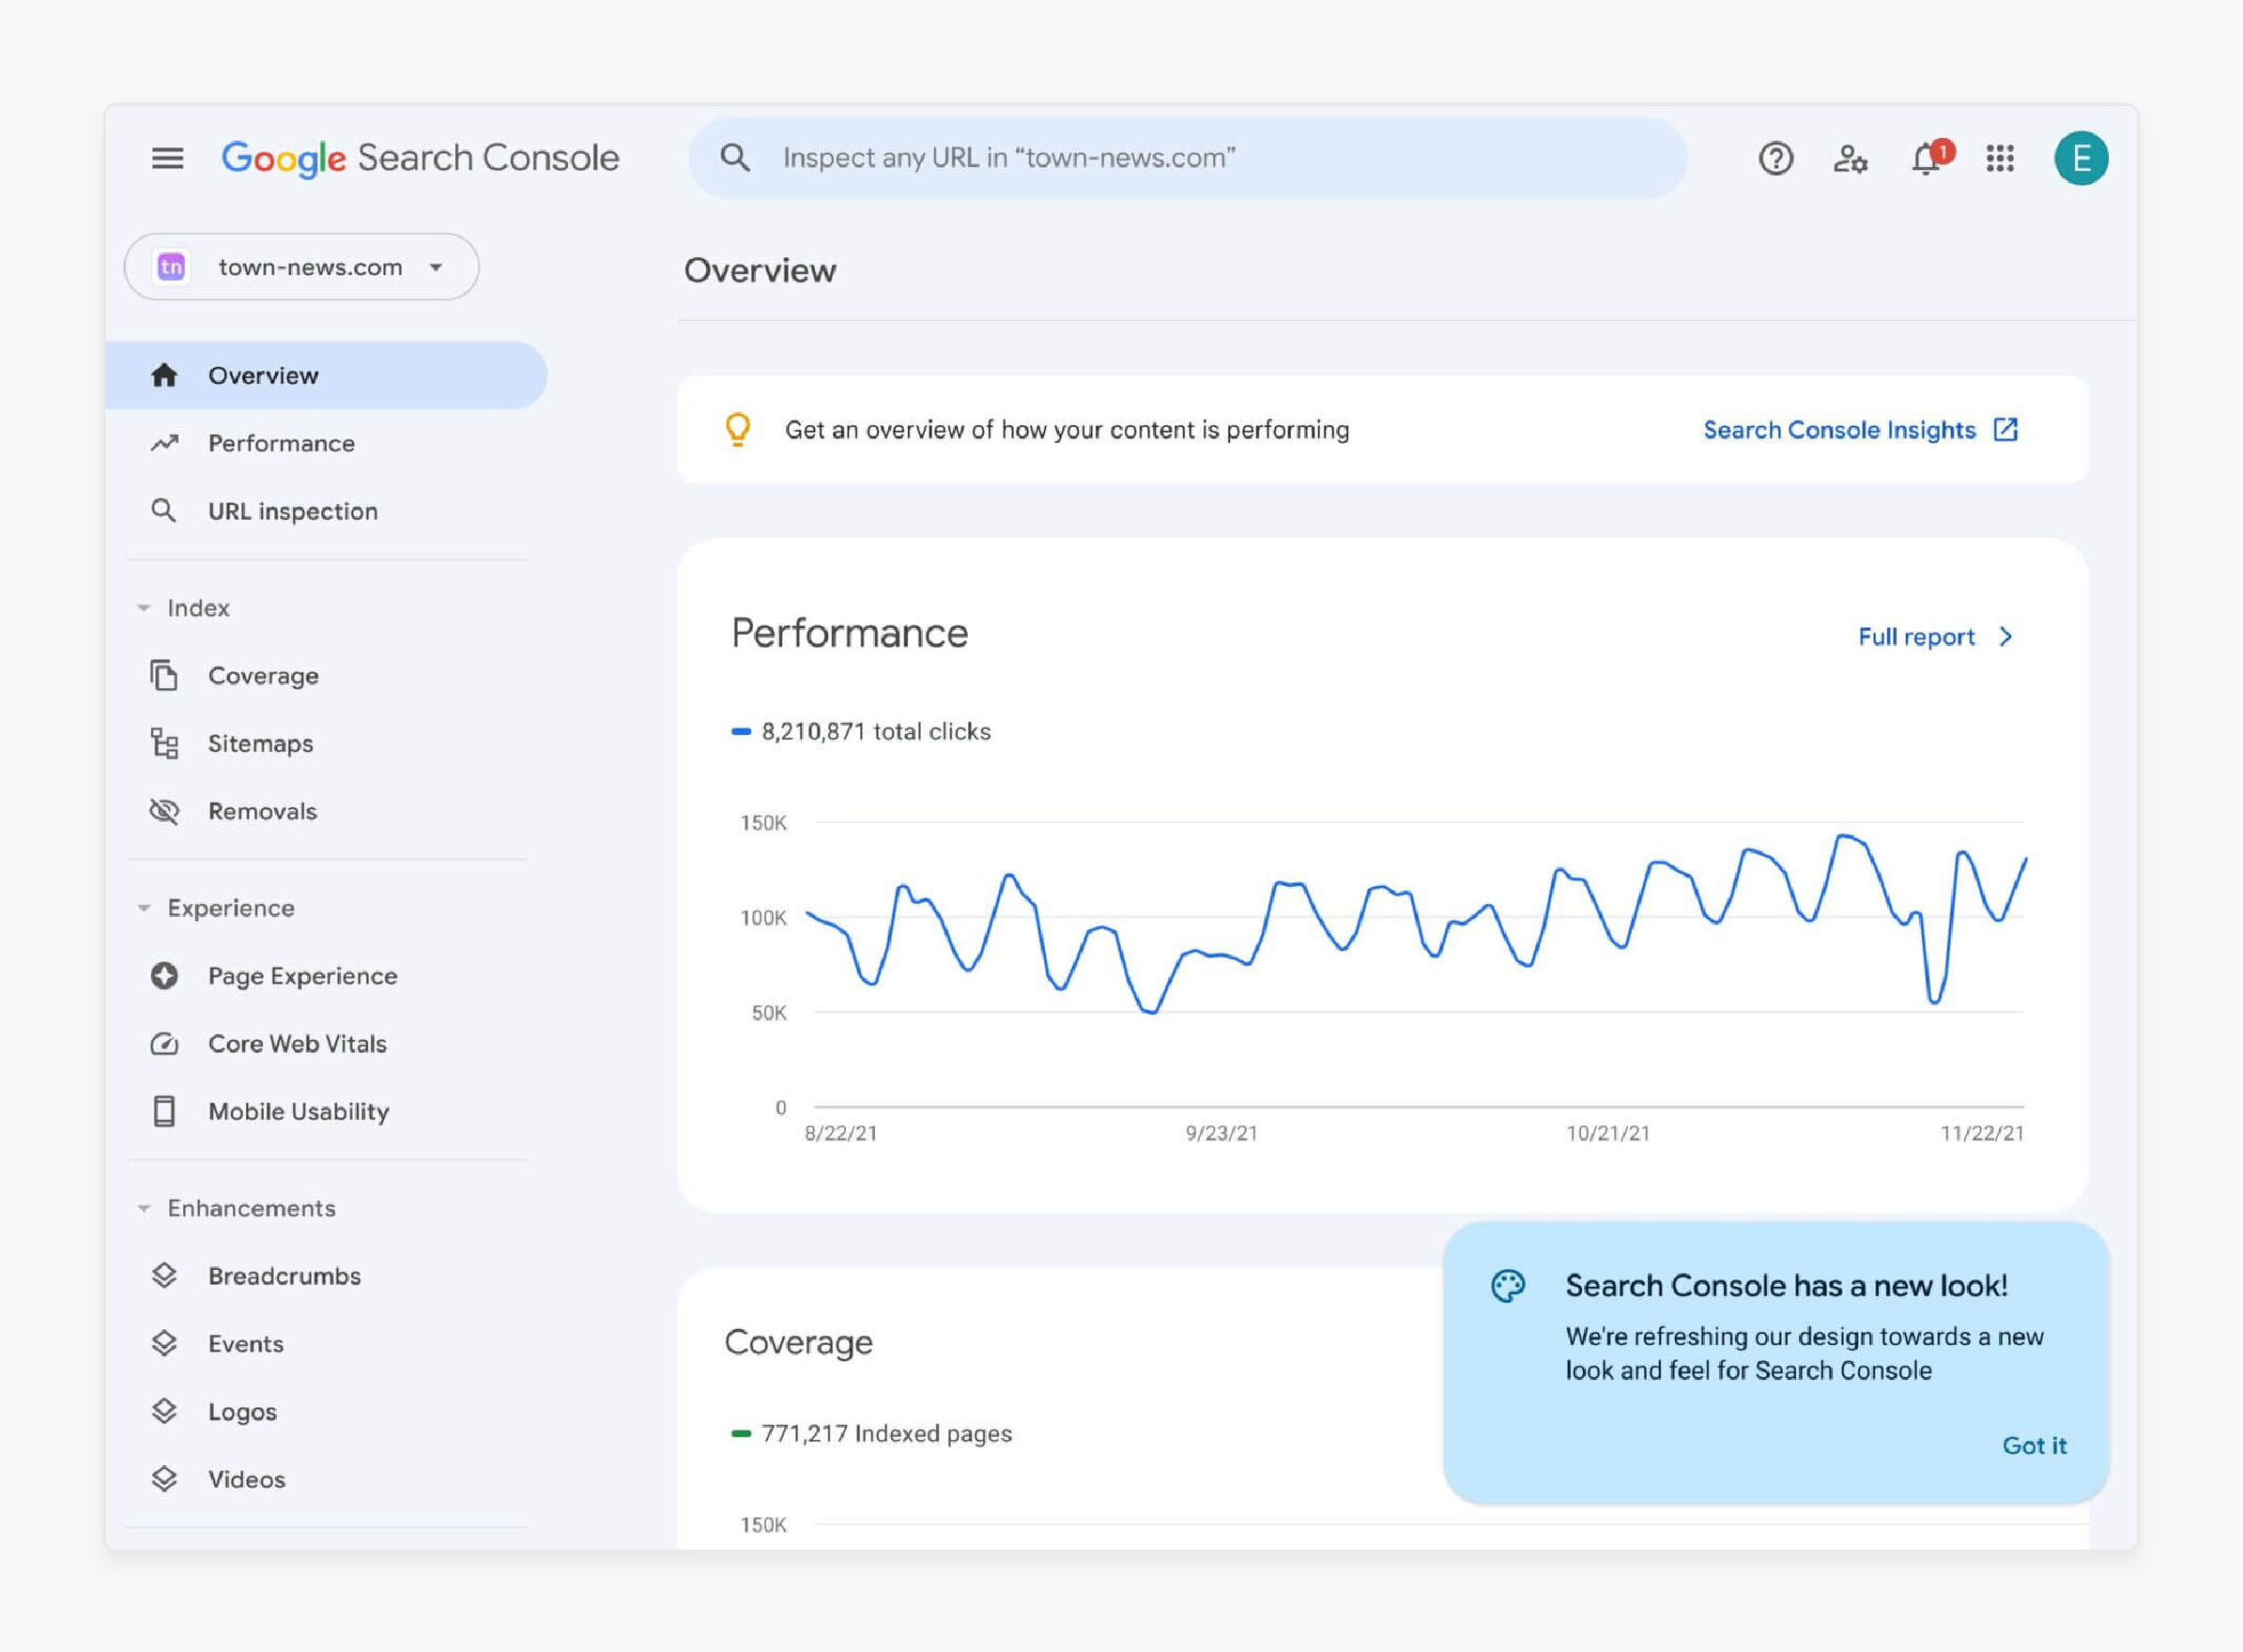Screen dimensions: 2243x1652
Task: Open the Coverage report in sidebar
Action: click(326, 675)
